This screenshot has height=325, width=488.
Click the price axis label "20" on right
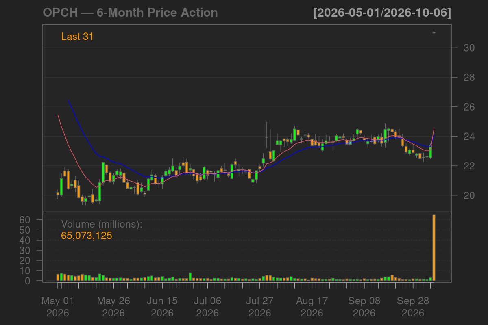click(469, 195)
